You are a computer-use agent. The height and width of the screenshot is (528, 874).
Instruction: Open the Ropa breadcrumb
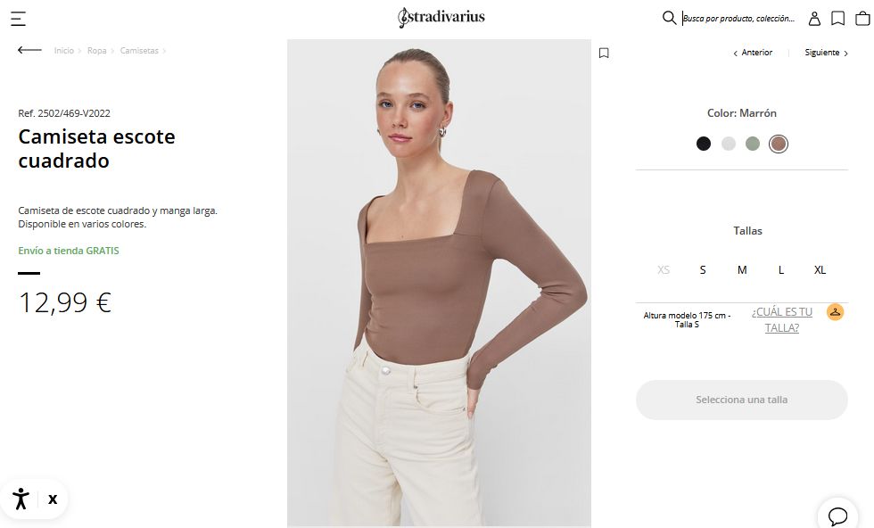click(96, 51)
